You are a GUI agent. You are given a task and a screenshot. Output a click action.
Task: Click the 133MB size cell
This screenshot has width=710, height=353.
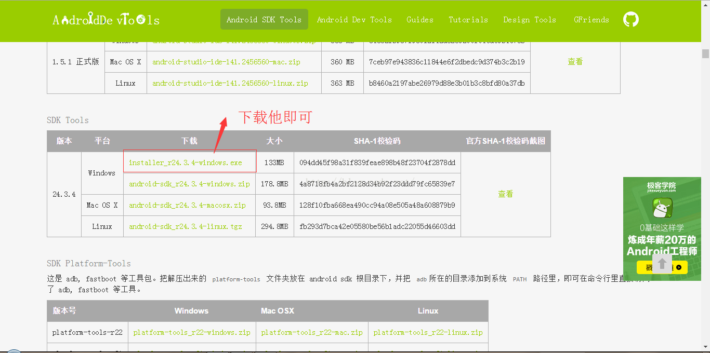click(x=274, y=162)
